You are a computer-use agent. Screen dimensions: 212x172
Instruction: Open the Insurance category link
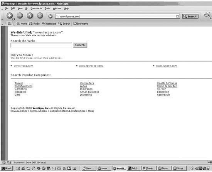[x=86, y=89]
